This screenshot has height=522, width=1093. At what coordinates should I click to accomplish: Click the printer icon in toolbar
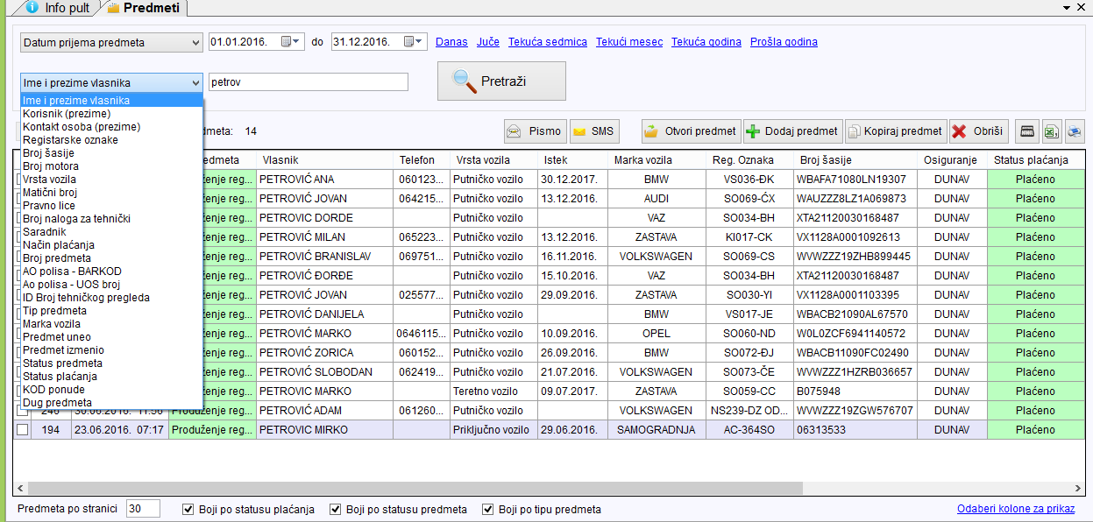pos(1074,131)
